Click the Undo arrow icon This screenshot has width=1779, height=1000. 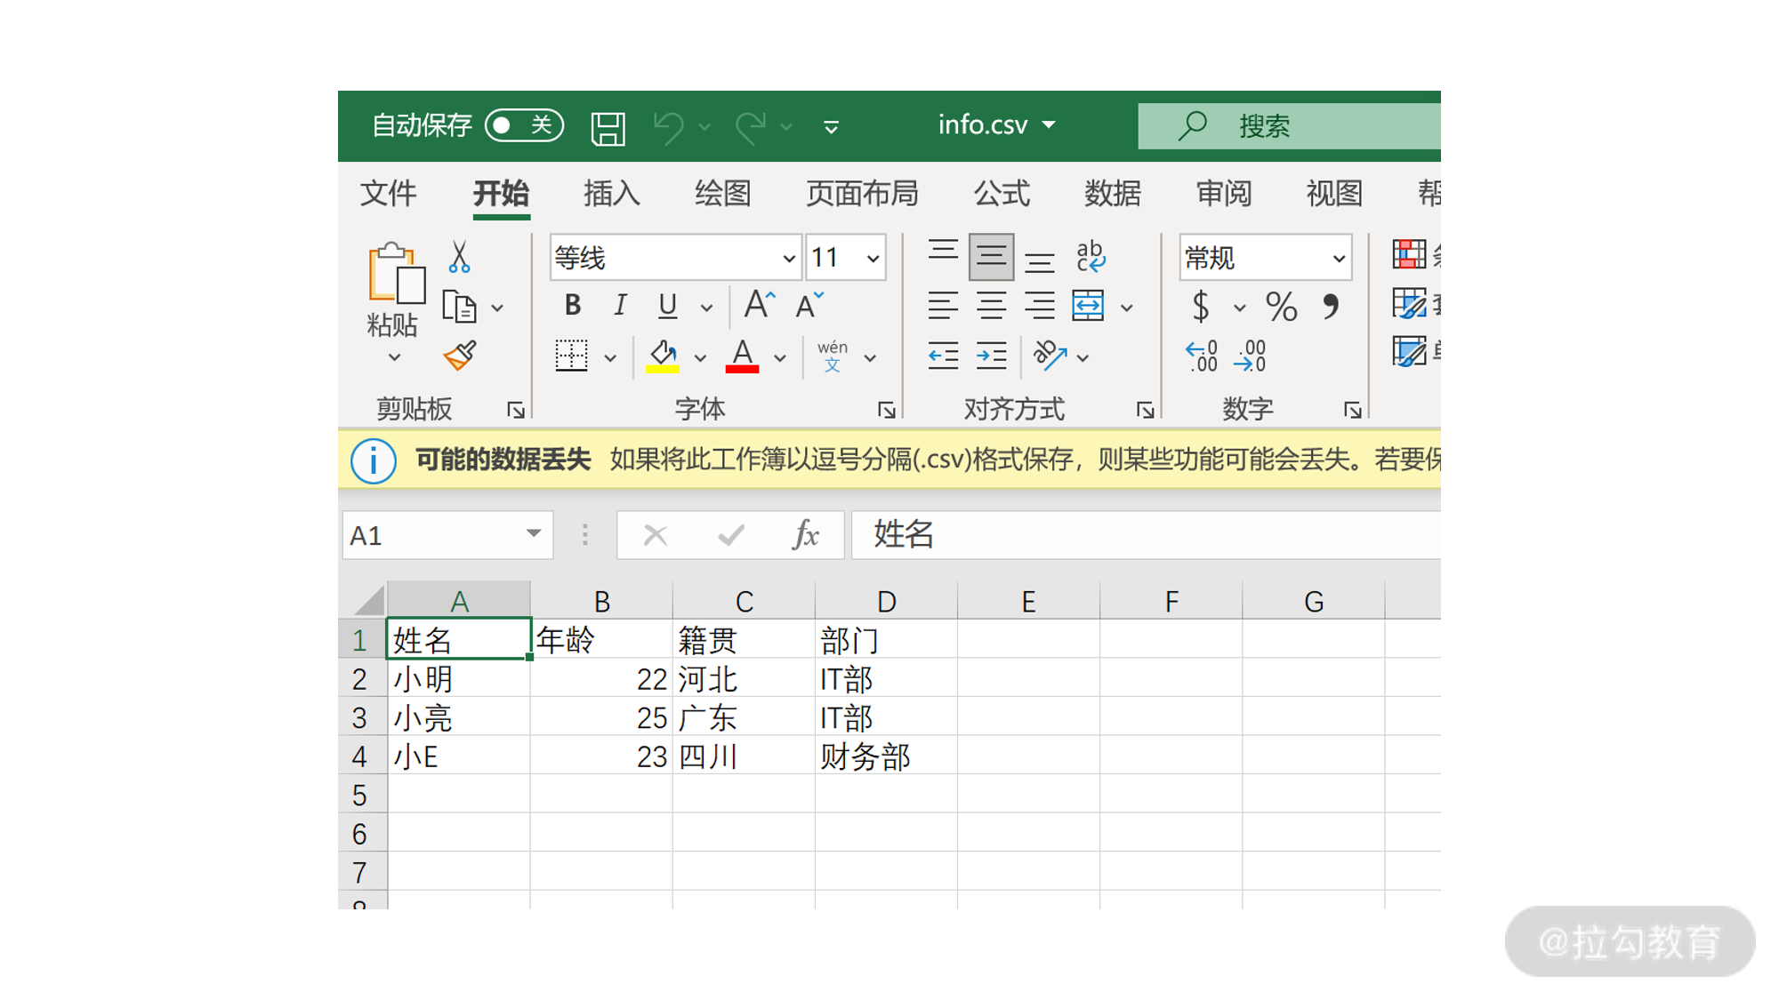coord(670,127)
